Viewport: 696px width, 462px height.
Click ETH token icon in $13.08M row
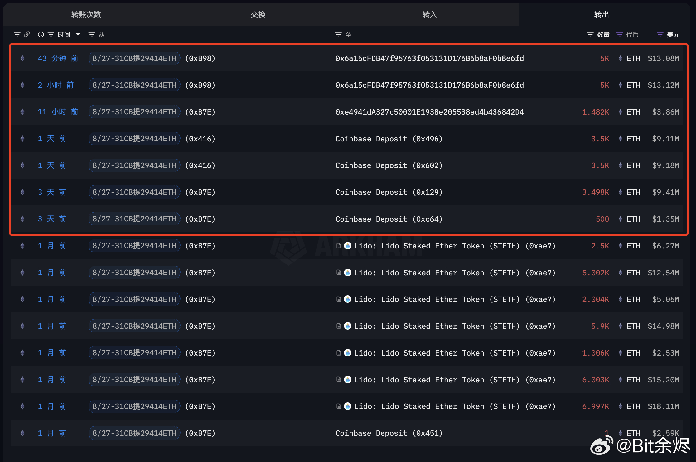(x=620, y=58)
